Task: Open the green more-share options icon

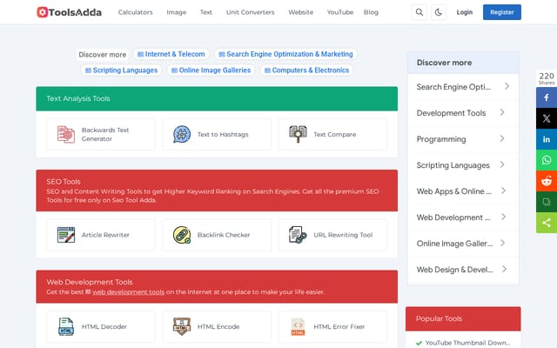Action: point(547,223)
